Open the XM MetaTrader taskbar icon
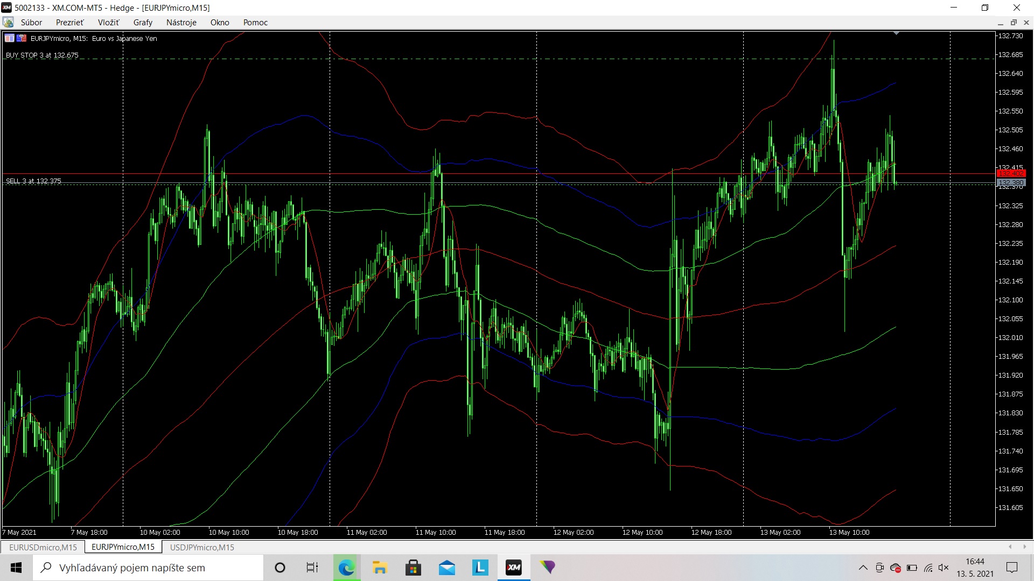Viewport: 1034px width, 581px height. 514,568
